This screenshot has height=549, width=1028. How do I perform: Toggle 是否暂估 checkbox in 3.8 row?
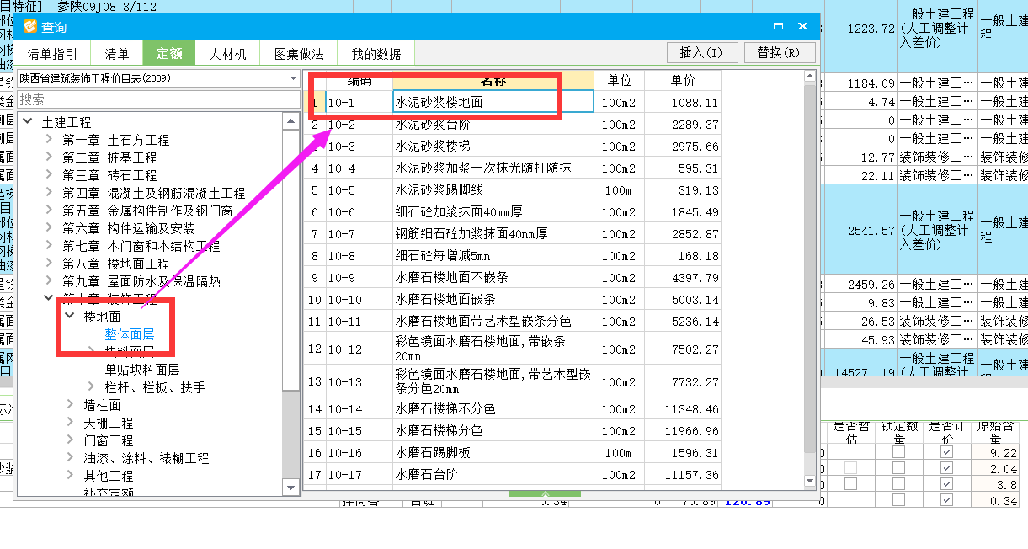click(851, 484)
